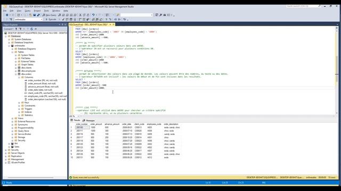Screen dimensions: 341x191
Task: Click the New Query toolbar button
Action: pos(49,15)
